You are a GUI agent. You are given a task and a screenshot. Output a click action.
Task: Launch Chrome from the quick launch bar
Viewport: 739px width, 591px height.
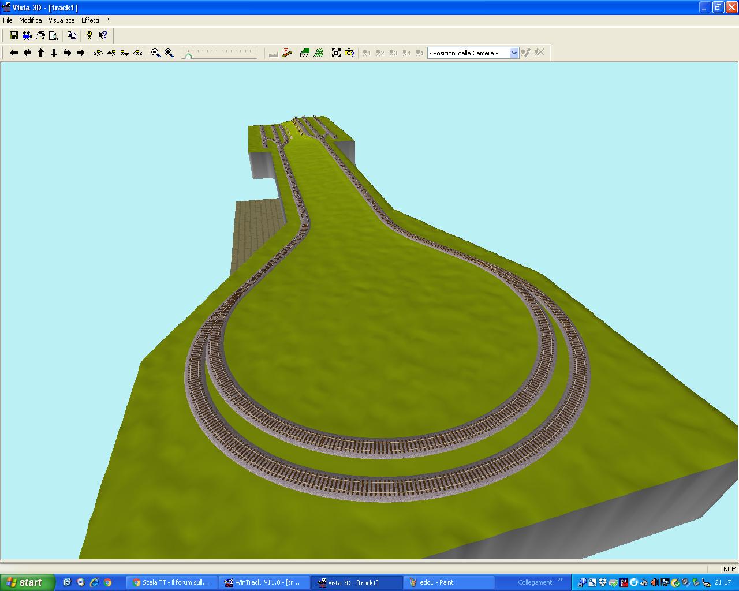[107, 582]
